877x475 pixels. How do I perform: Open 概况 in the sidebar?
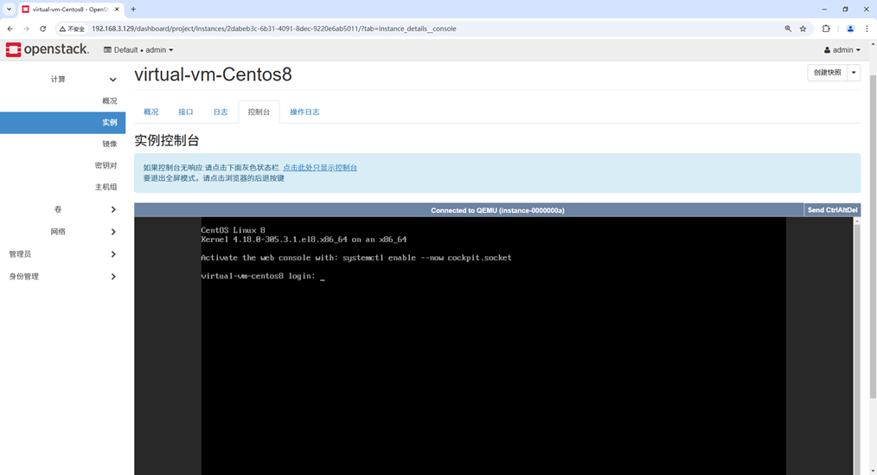[x=110, y=100]
